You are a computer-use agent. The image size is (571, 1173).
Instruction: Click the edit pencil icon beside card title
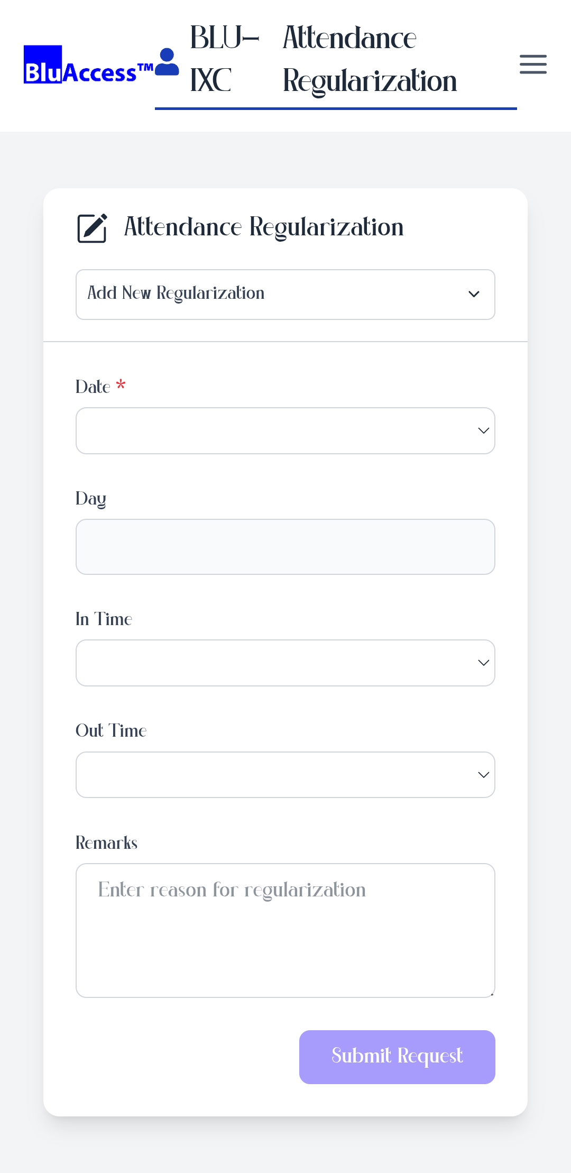[93, 228]
